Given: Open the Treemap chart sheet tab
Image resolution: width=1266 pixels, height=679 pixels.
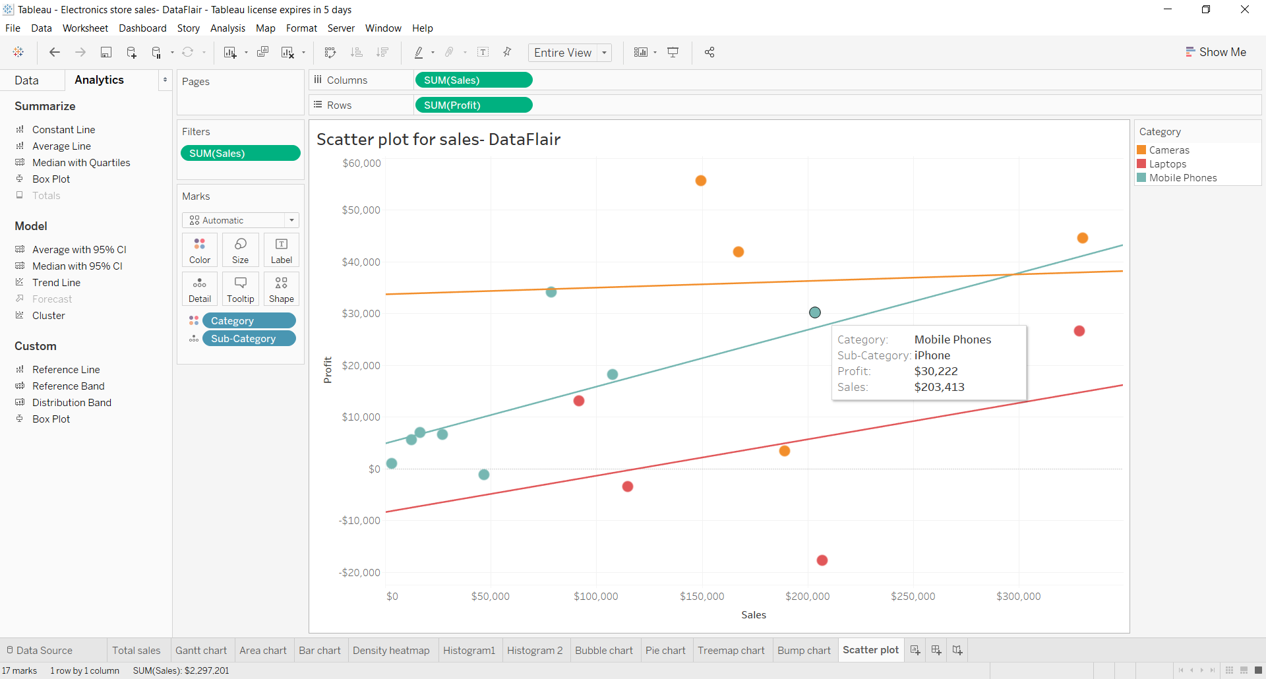Looking at the screenshot, I should 731,650.
